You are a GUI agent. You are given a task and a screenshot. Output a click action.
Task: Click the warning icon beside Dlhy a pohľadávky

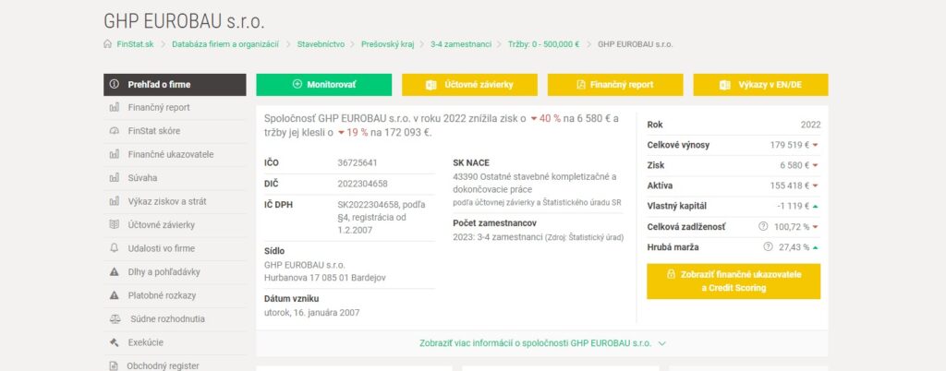click(x=114, y=272)
